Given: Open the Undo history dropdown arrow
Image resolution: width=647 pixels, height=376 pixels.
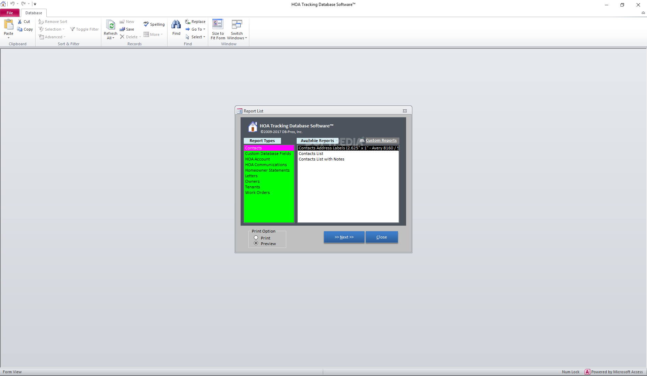Looking at the screenshot, I should tap(17, 4).
